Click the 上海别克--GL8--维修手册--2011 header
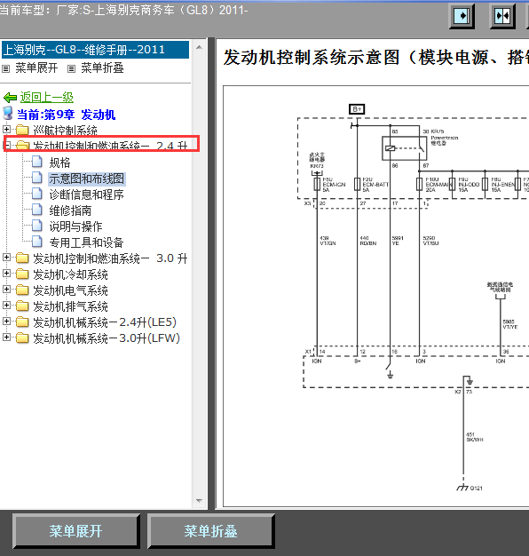 (x=95, y=50)
